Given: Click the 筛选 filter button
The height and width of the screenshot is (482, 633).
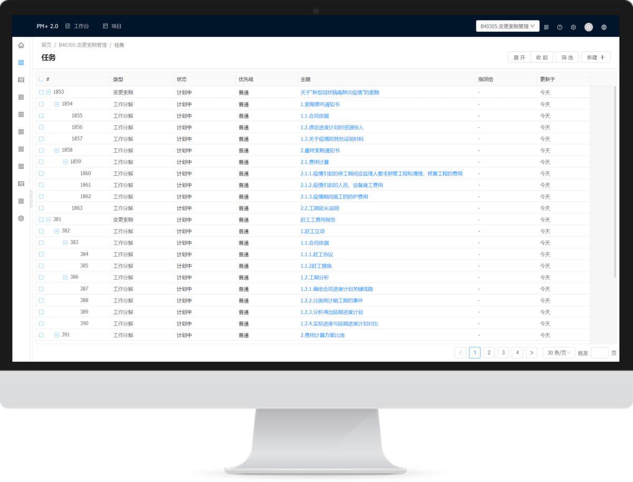Looking at the screenshot, I should point(568,58).
